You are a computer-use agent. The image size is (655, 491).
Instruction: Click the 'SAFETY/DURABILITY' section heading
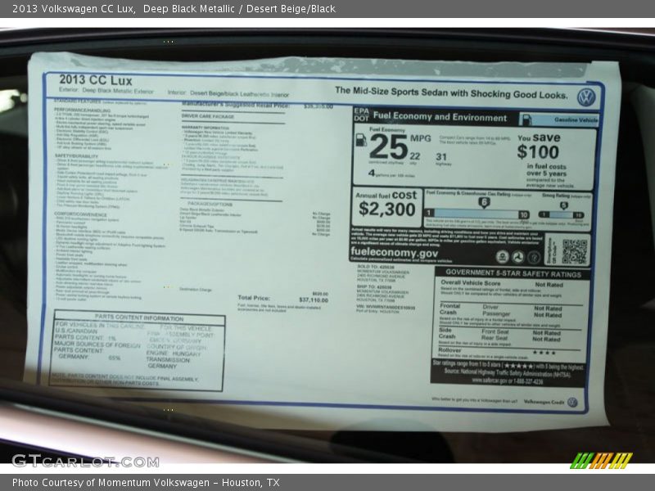click(x=76, y=155)
